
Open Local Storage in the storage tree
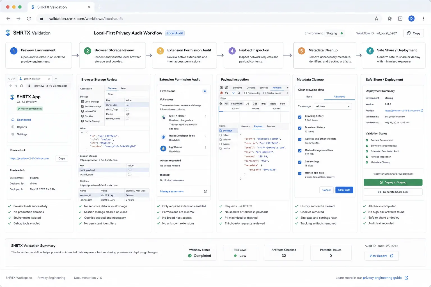(x=90, y=102)
